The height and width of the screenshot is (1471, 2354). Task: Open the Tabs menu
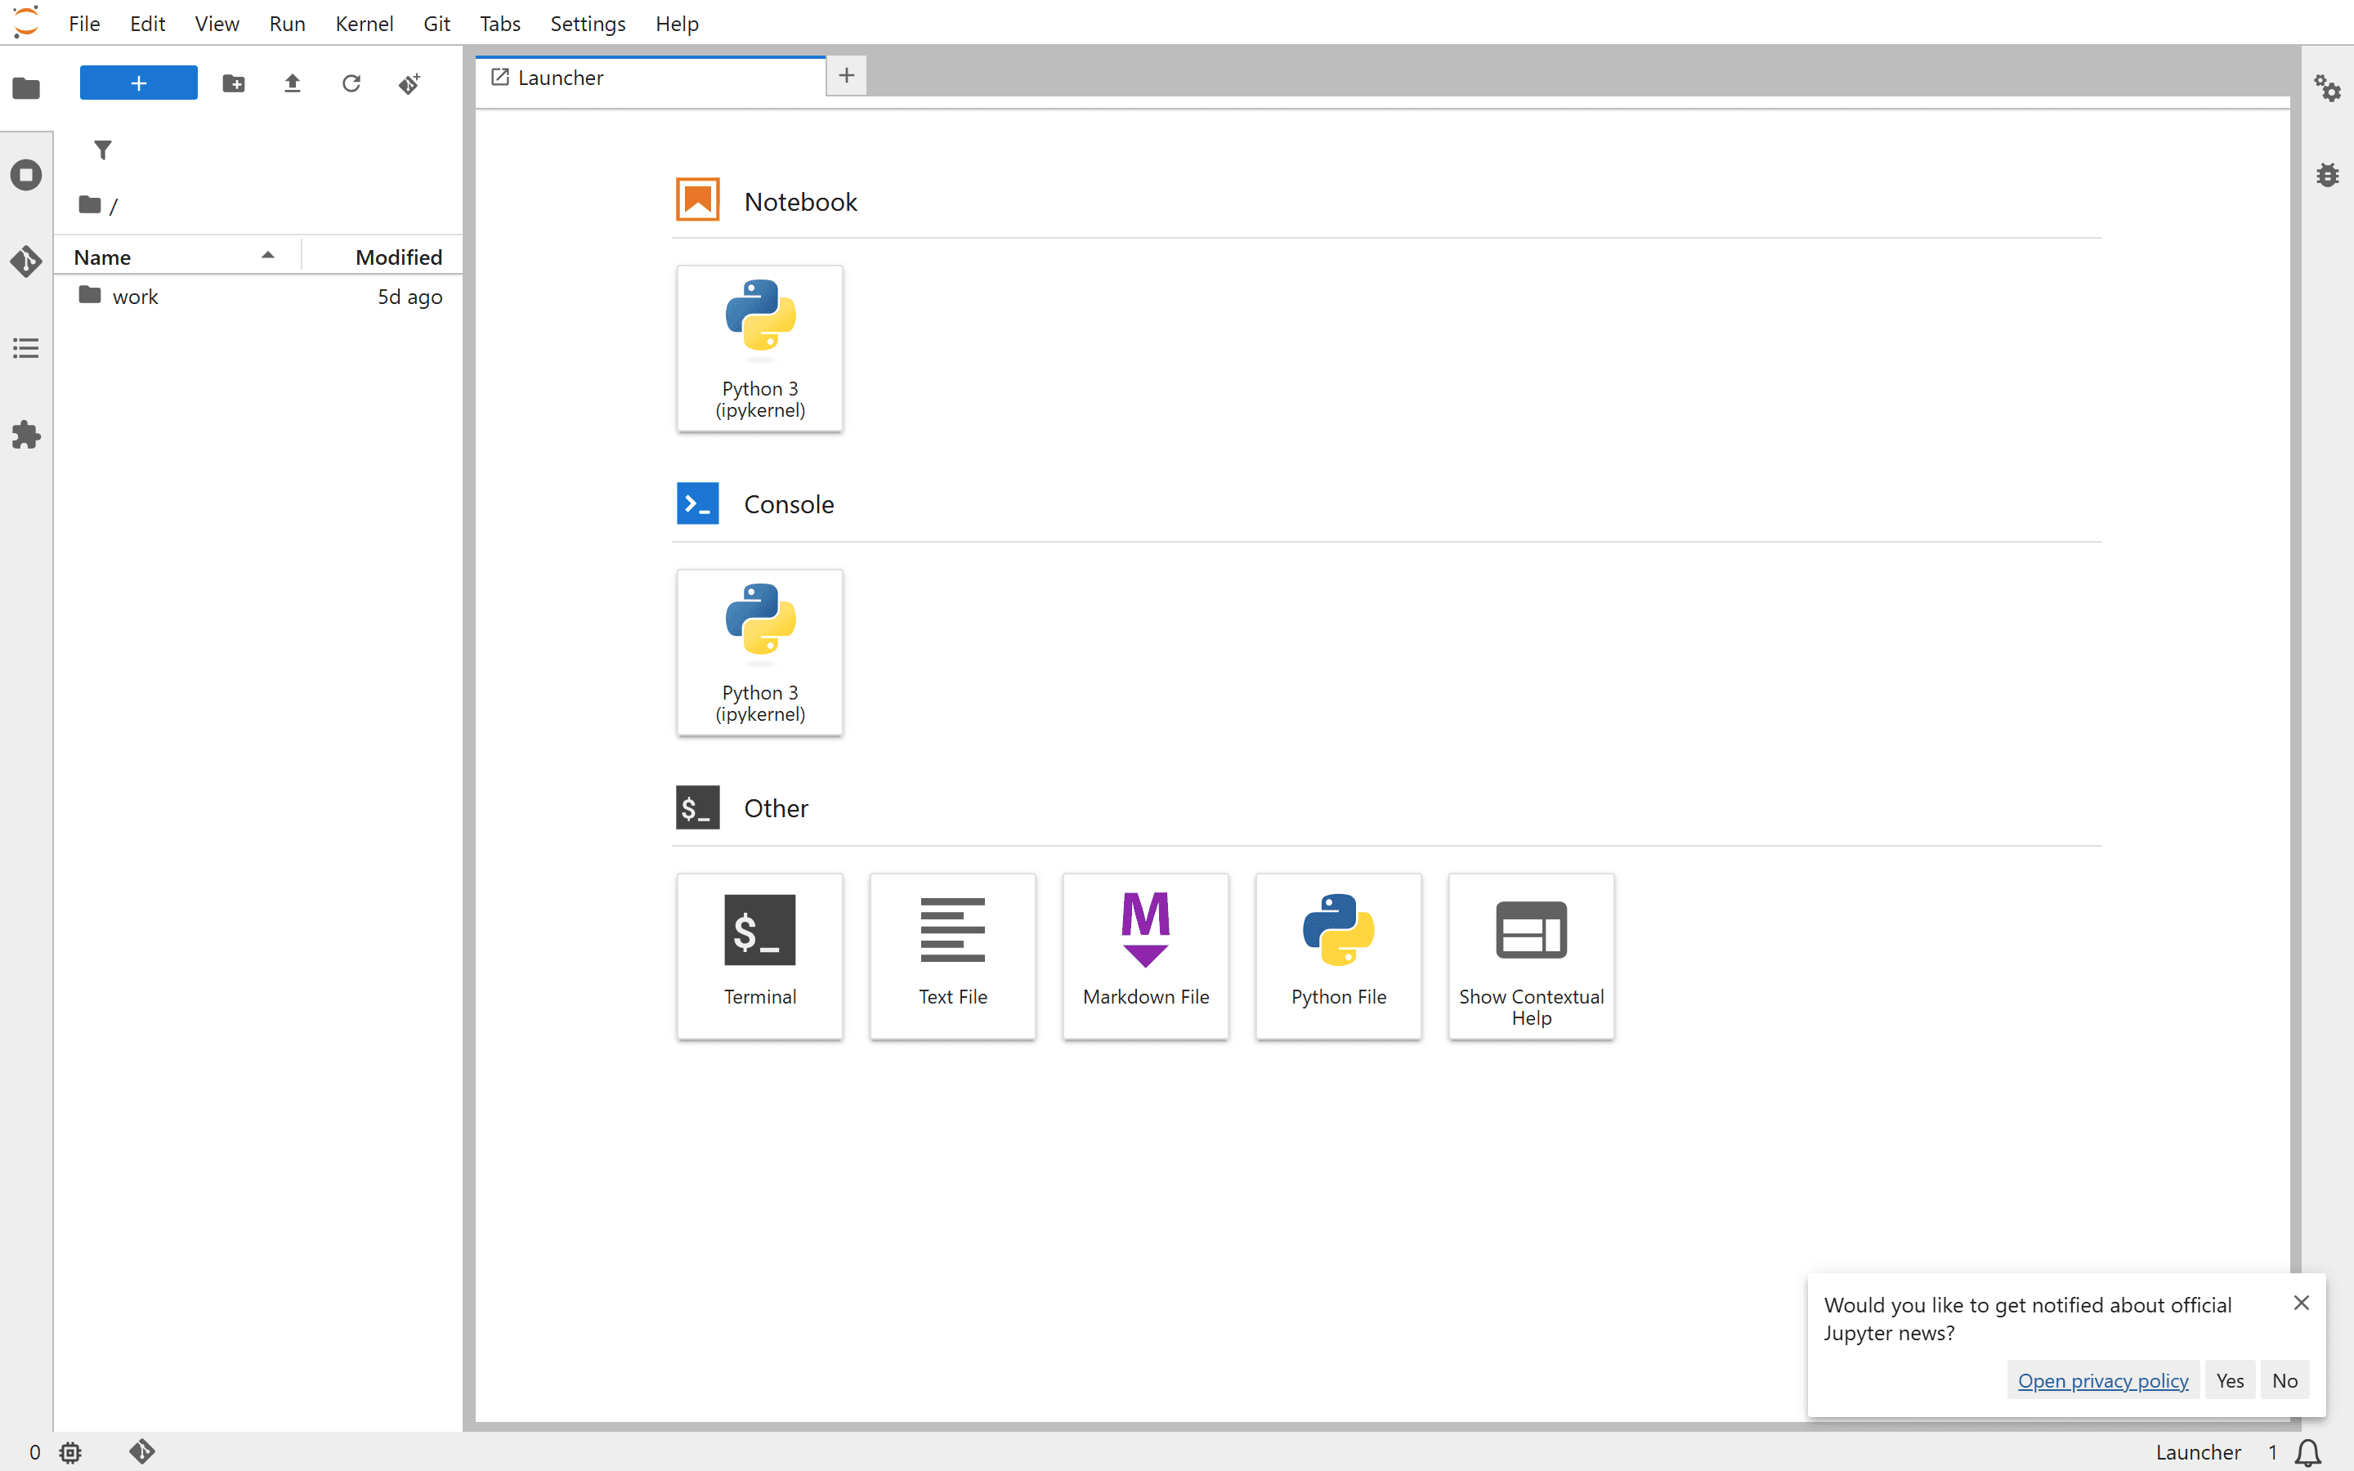pyautogui.click(x=500, y=24)
